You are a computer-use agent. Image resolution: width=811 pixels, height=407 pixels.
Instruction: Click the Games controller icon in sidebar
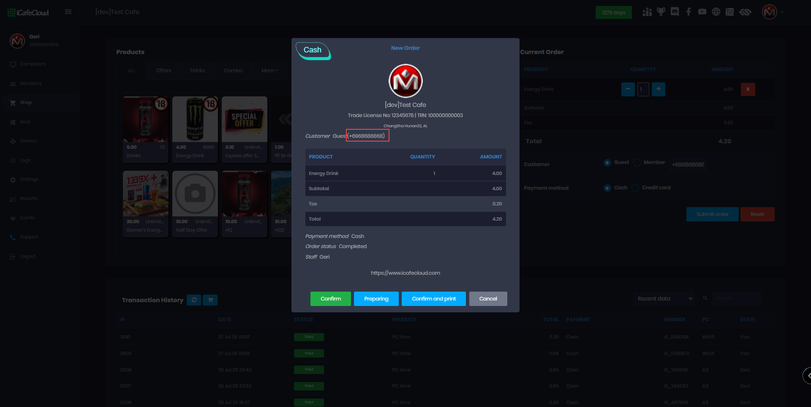[x=13, y=141]
